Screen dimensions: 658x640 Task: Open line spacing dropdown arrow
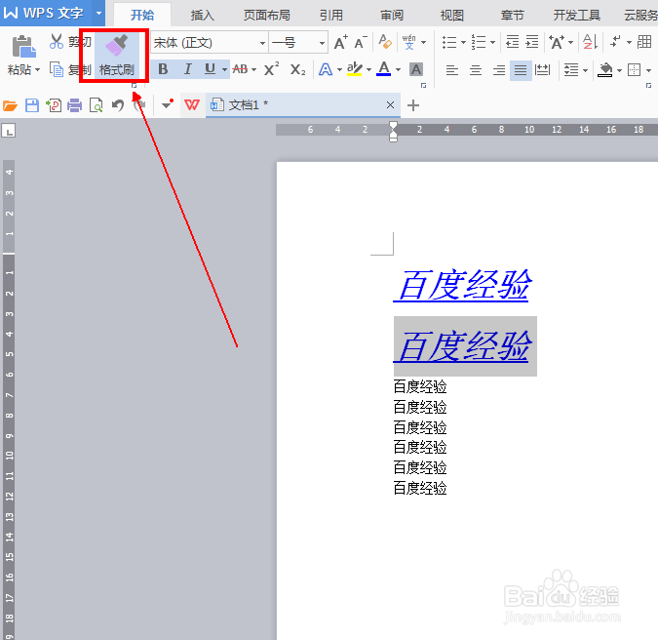585,70
